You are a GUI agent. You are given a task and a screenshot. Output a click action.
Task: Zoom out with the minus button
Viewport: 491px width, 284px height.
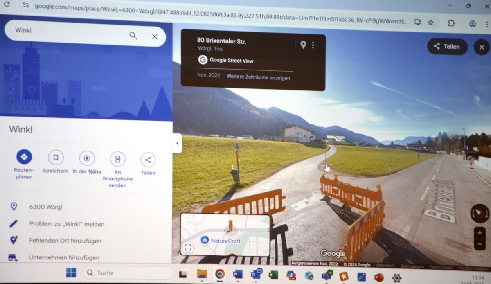pyautogui.click(x=480, y=244)
